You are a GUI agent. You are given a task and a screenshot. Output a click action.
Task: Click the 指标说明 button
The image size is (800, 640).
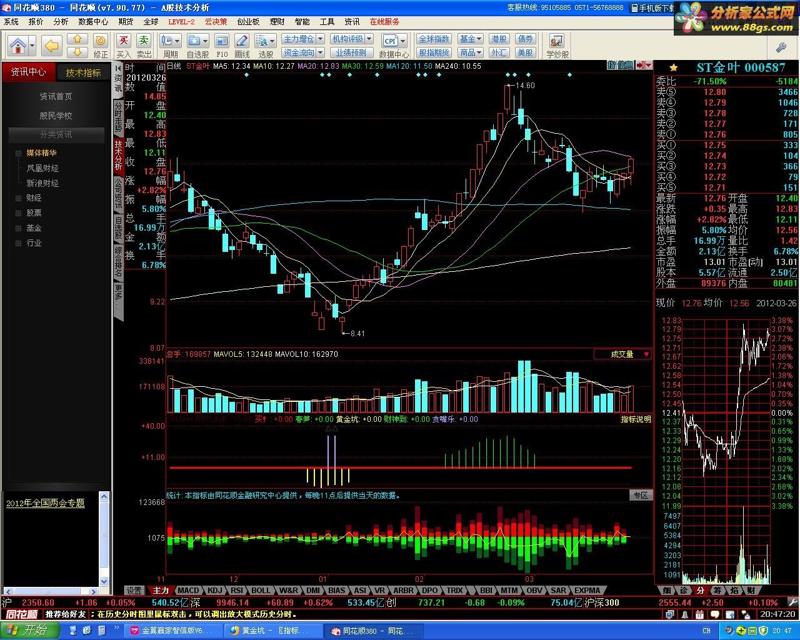pos(636,419)
